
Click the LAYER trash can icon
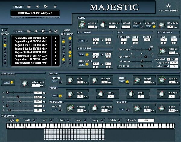(50, 31)
